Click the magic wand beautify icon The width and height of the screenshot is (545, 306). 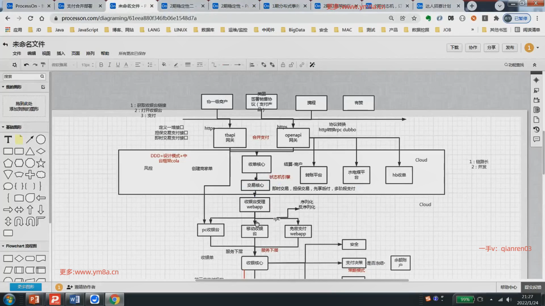tap(312, 65)
